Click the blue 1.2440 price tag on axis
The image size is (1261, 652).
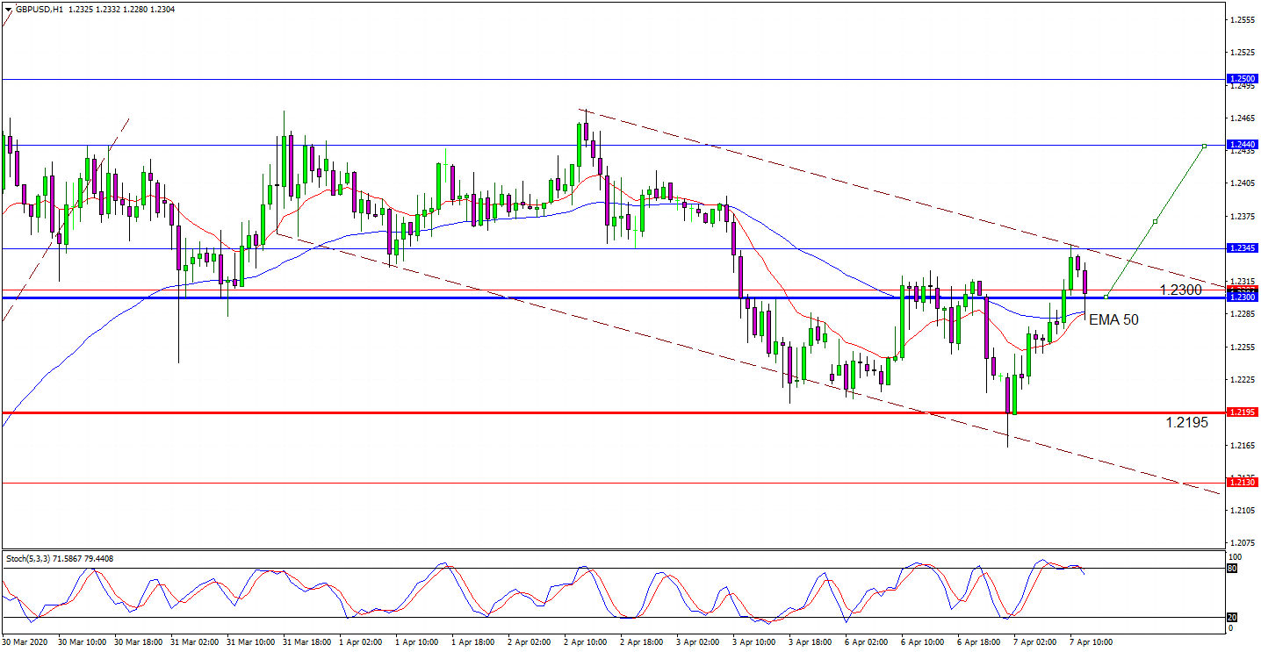[x=1243, y=144]
